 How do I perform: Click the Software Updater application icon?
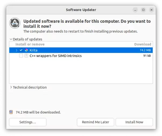[15, 24]
